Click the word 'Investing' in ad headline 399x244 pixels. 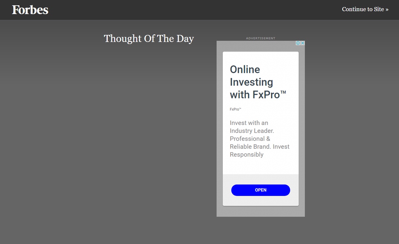pyautogui.click(x=251, y=82)
